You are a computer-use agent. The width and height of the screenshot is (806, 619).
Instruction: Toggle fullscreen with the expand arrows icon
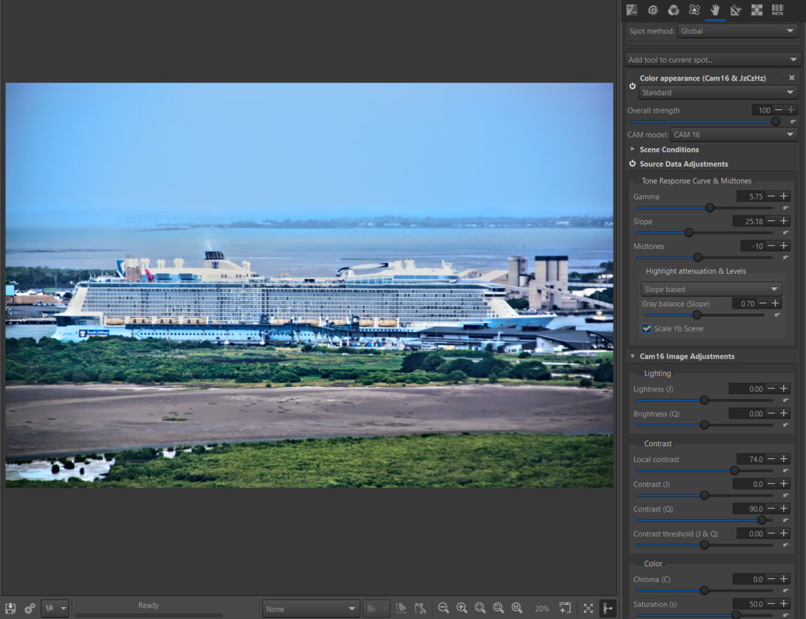click(x=588, y=608)
